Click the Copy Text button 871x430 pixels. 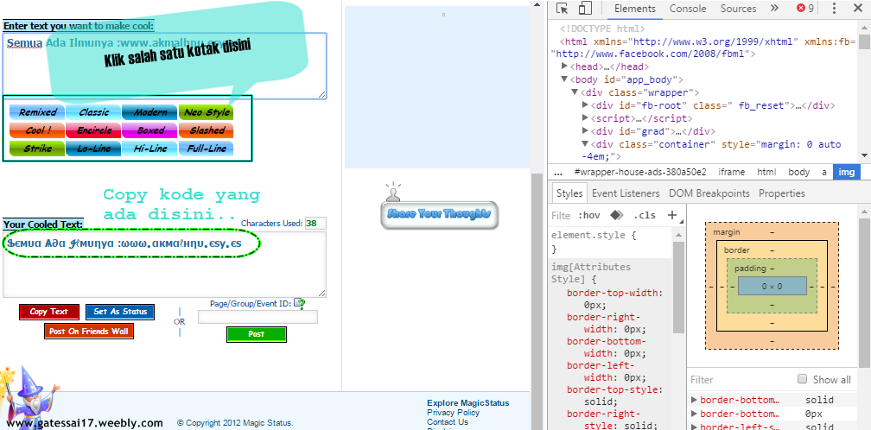(49, 311)
